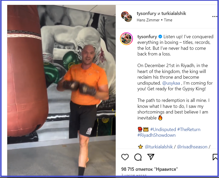
Task: Click the @usykaa mention in the caption
Action: click(x=171, y=83)
